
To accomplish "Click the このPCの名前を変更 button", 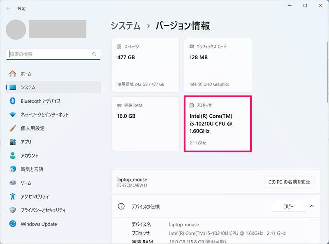I will [x=290, y=182].
